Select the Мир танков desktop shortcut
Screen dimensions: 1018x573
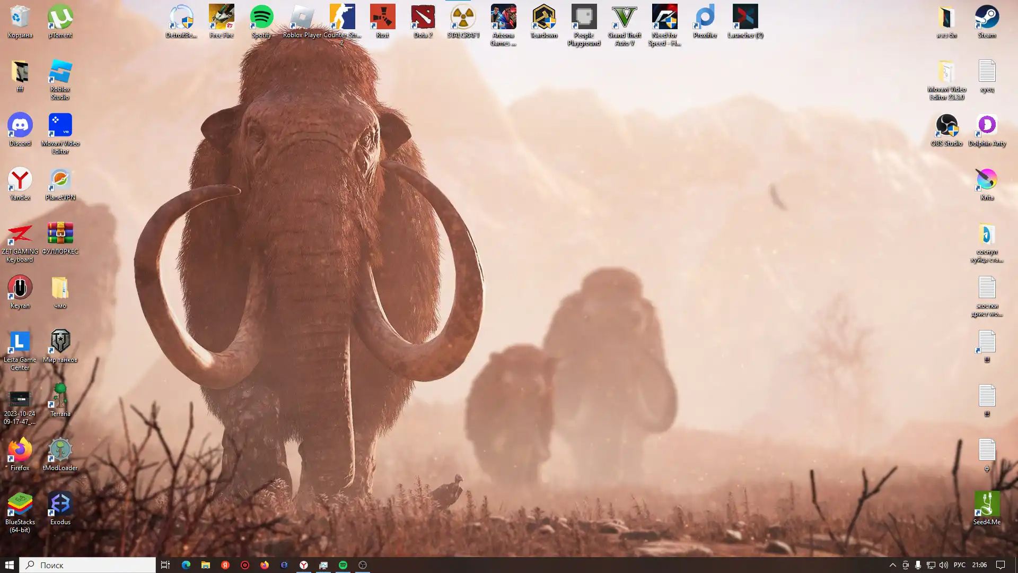coord(60,346)
